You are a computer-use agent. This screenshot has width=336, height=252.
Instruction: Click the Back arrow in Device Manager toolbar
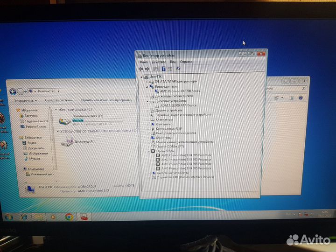tap(141, 69)
